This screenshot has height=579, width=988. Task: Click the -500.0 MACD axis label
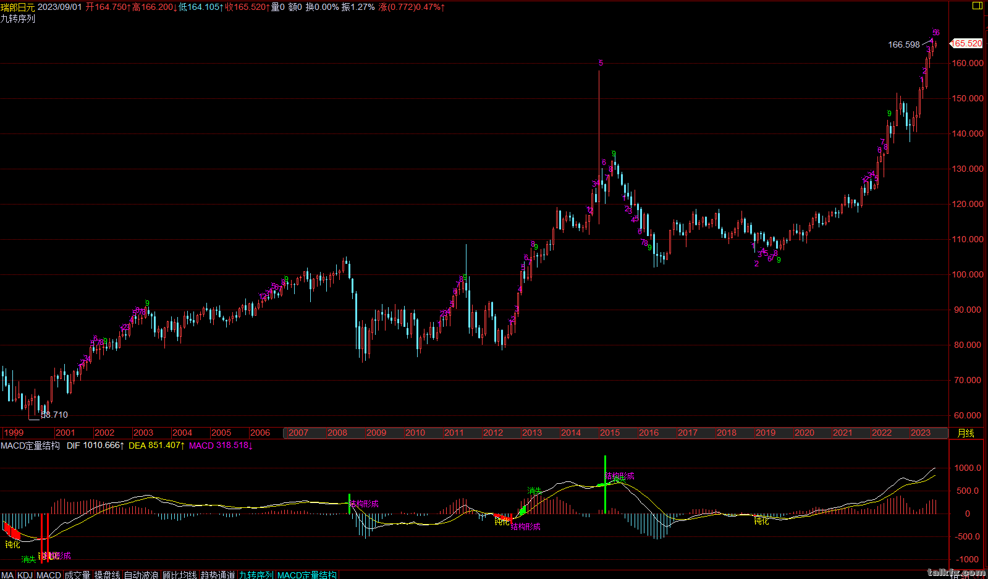pos(968,536)
